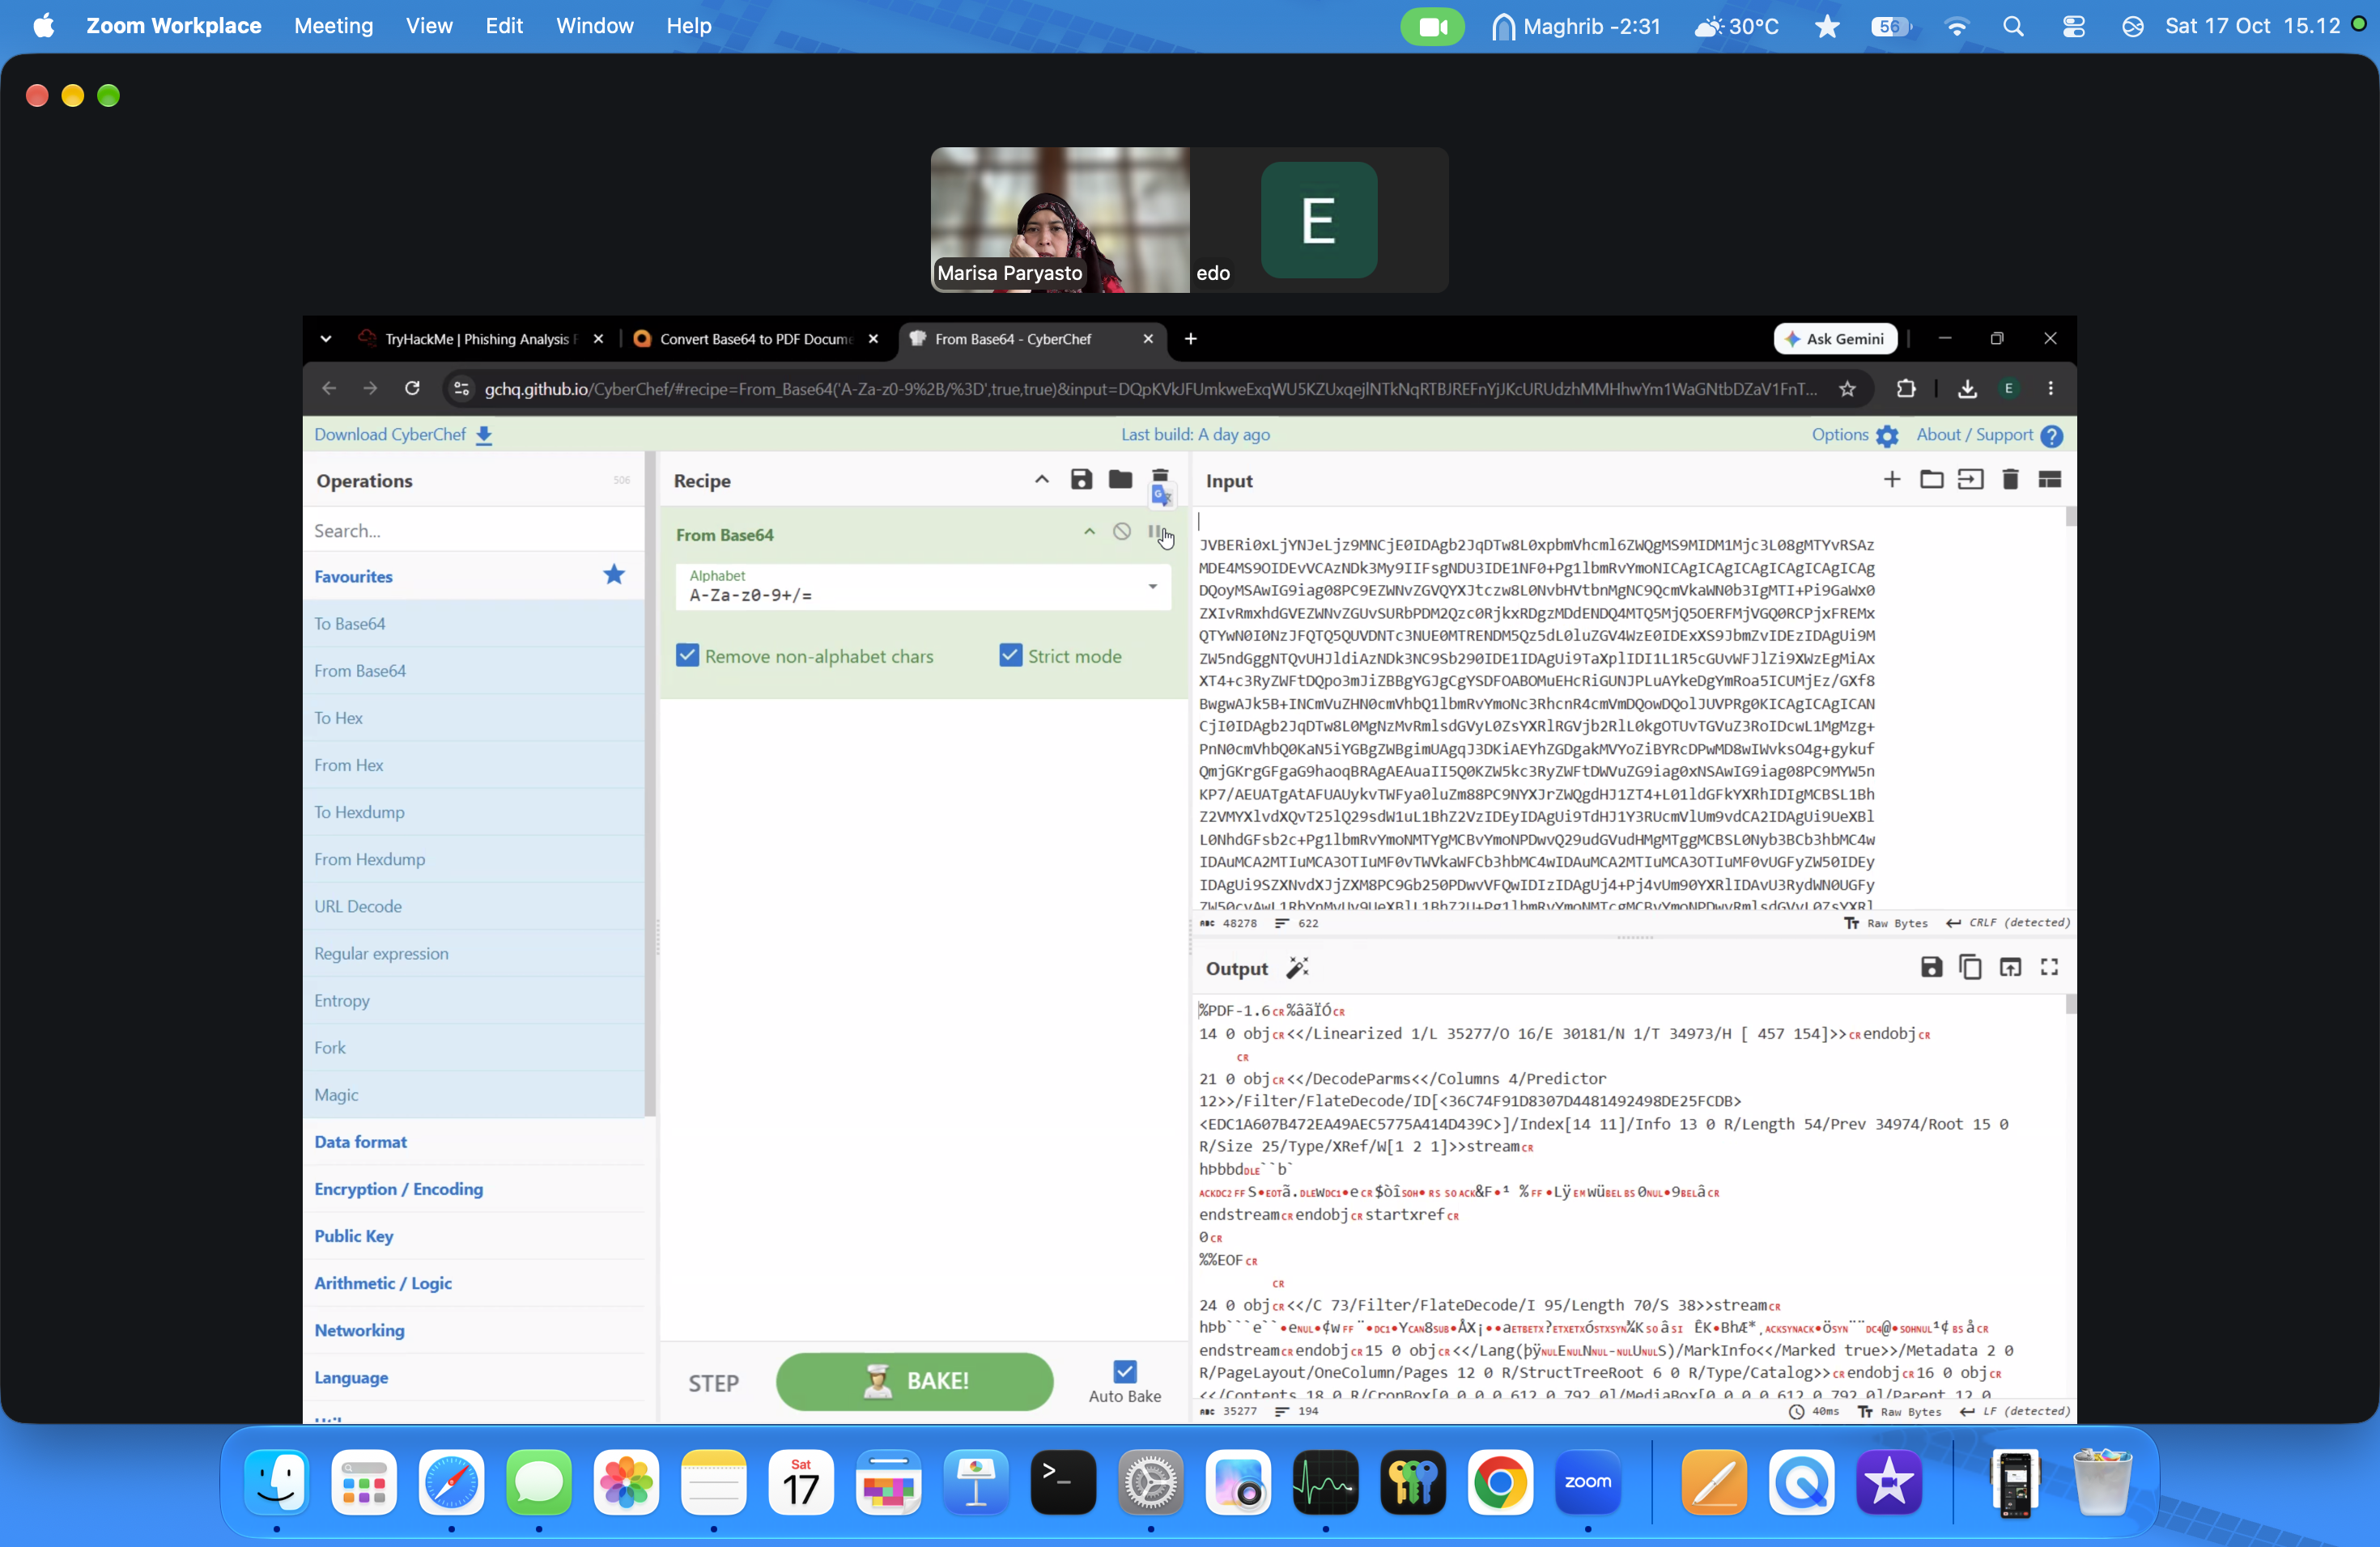The image size is (2380, 1547).
Task: Clear input and output trash icon
Action: tap(2010, 480)
